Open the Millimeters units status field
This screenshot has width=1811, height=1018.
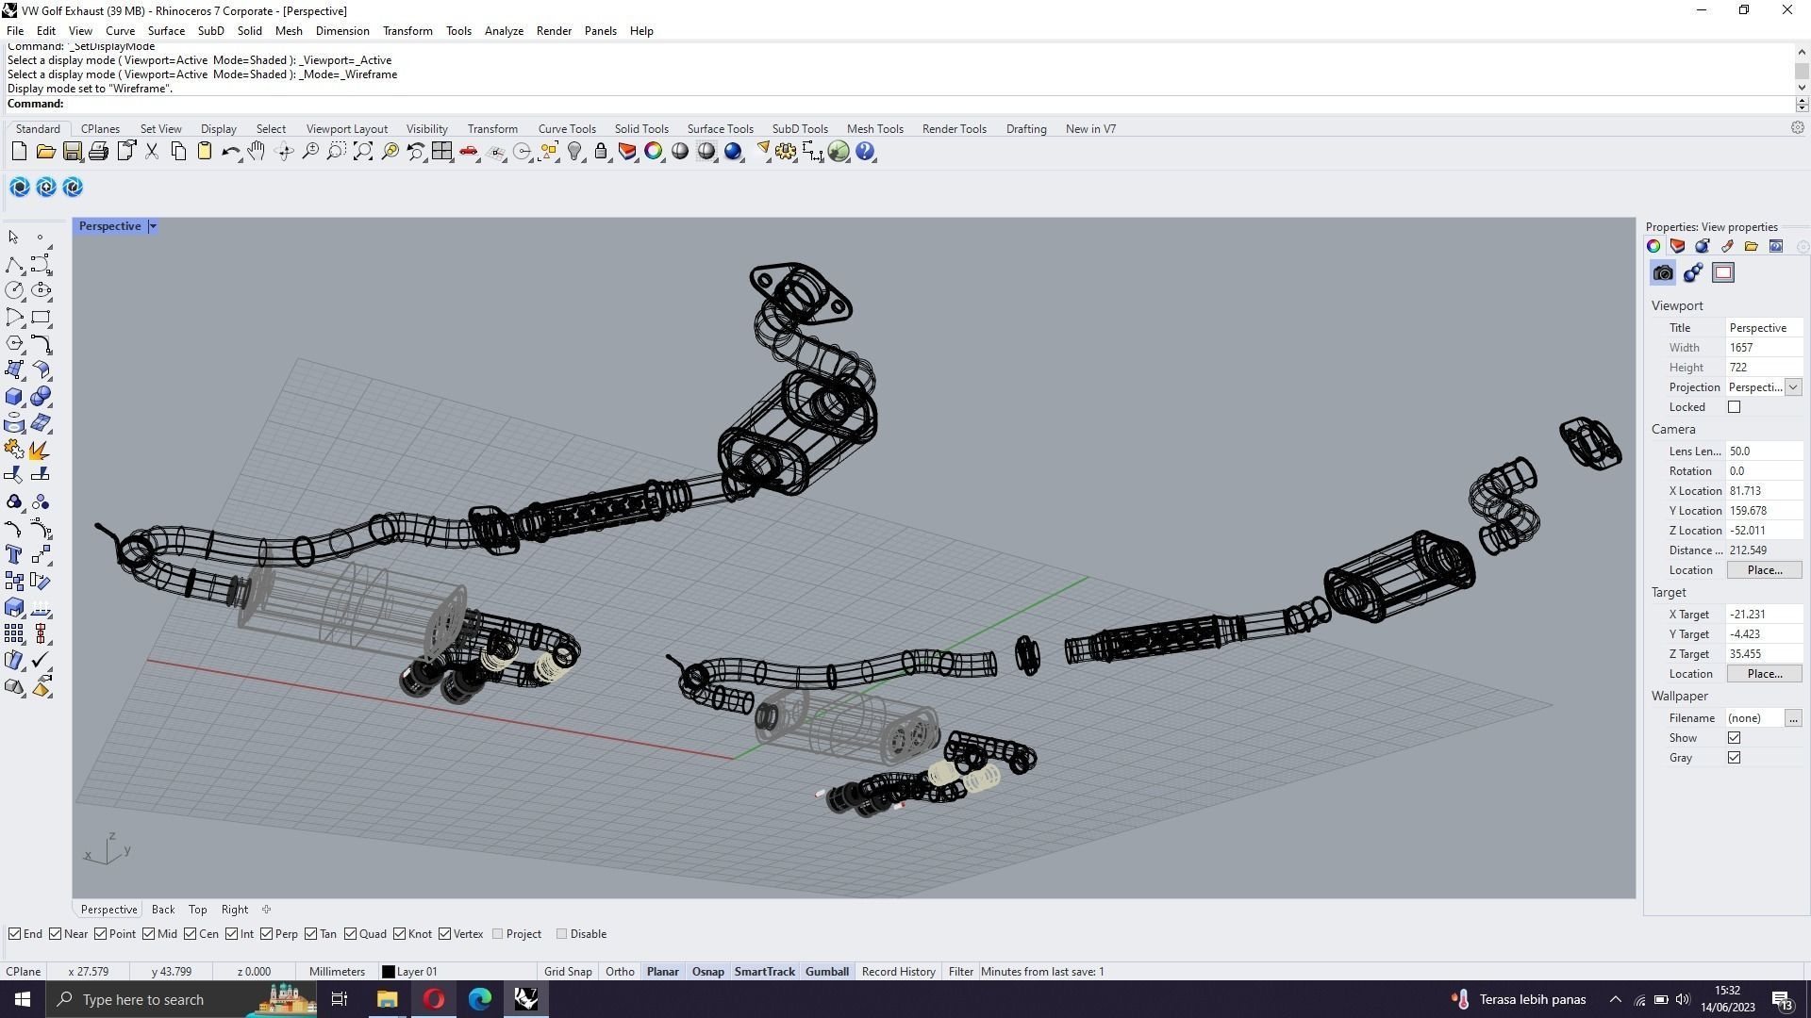[337, 972]
